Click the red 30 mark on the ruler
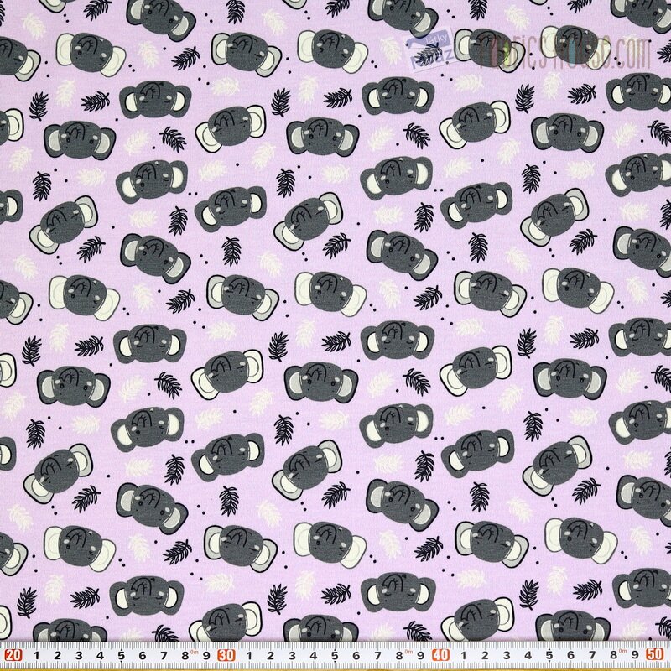671x671 pixels. click(226, 655)
